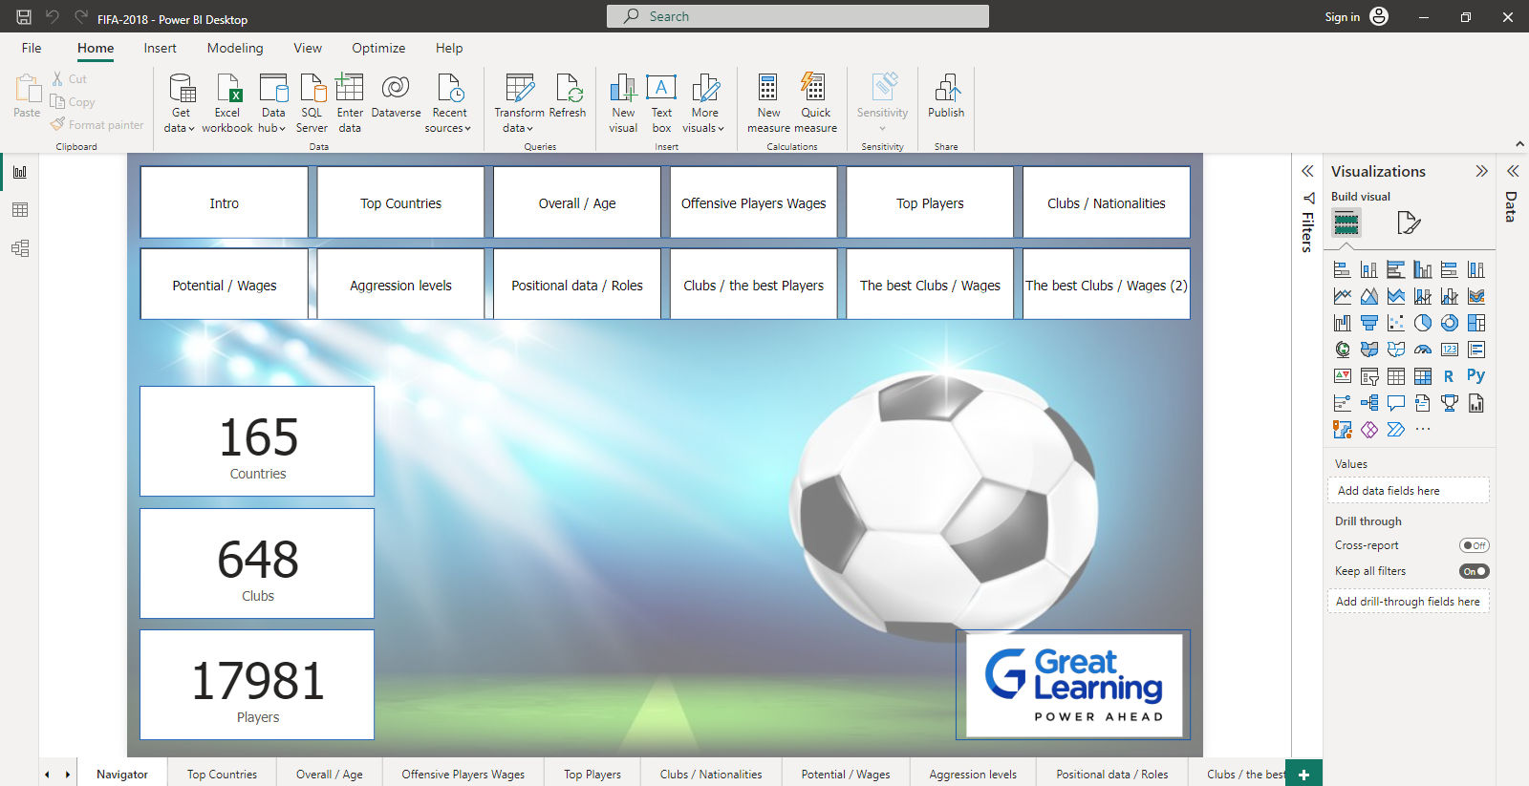
Task: Switch to Top Players page tab
Action: click(x=592, y=775)
